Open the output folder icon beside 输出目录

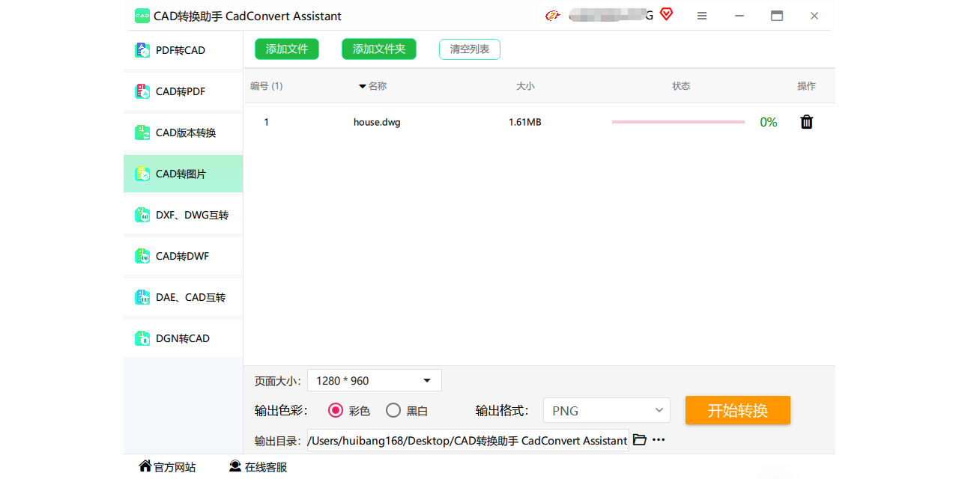point(639,440)
